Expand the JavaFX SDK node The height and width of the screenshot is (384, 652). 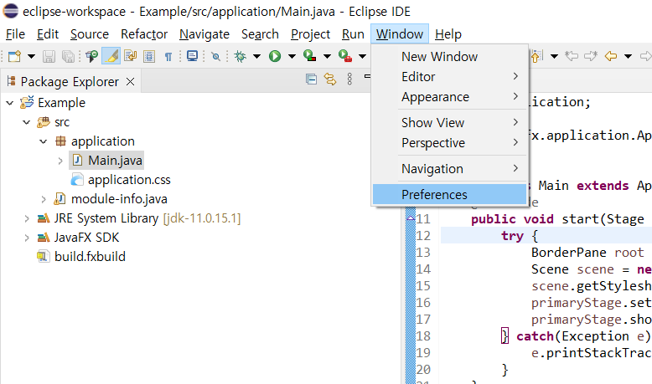[27, 238]
